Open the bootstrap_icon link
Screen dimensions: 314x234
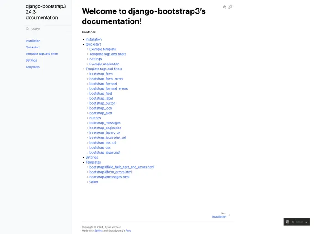(x=101, y=108)
